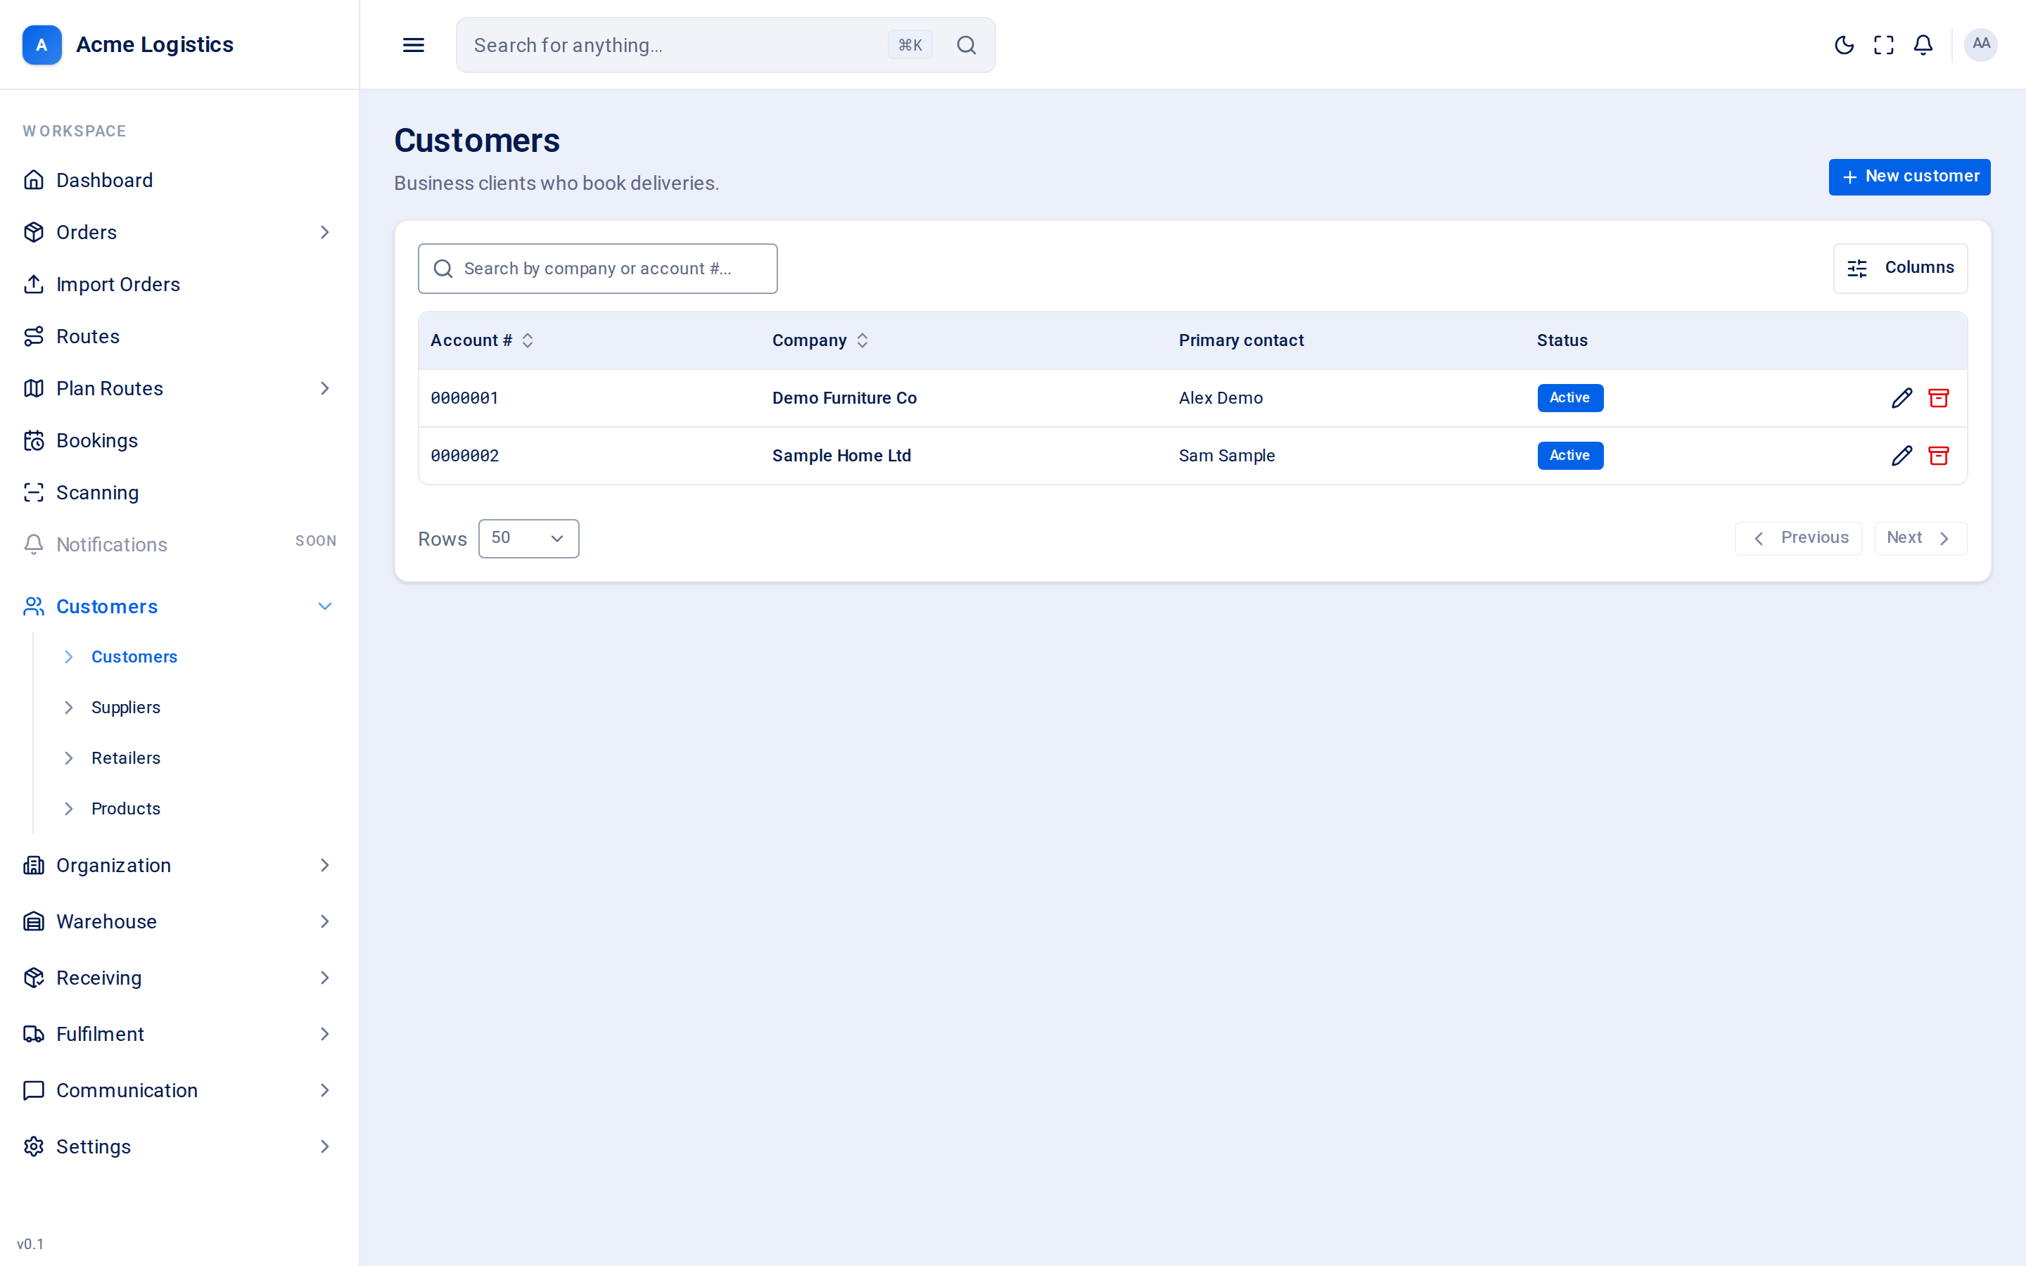Open the Rows per page dropdown
Viewport: 2026px width, 1266px height.
(x=528, y=538)
